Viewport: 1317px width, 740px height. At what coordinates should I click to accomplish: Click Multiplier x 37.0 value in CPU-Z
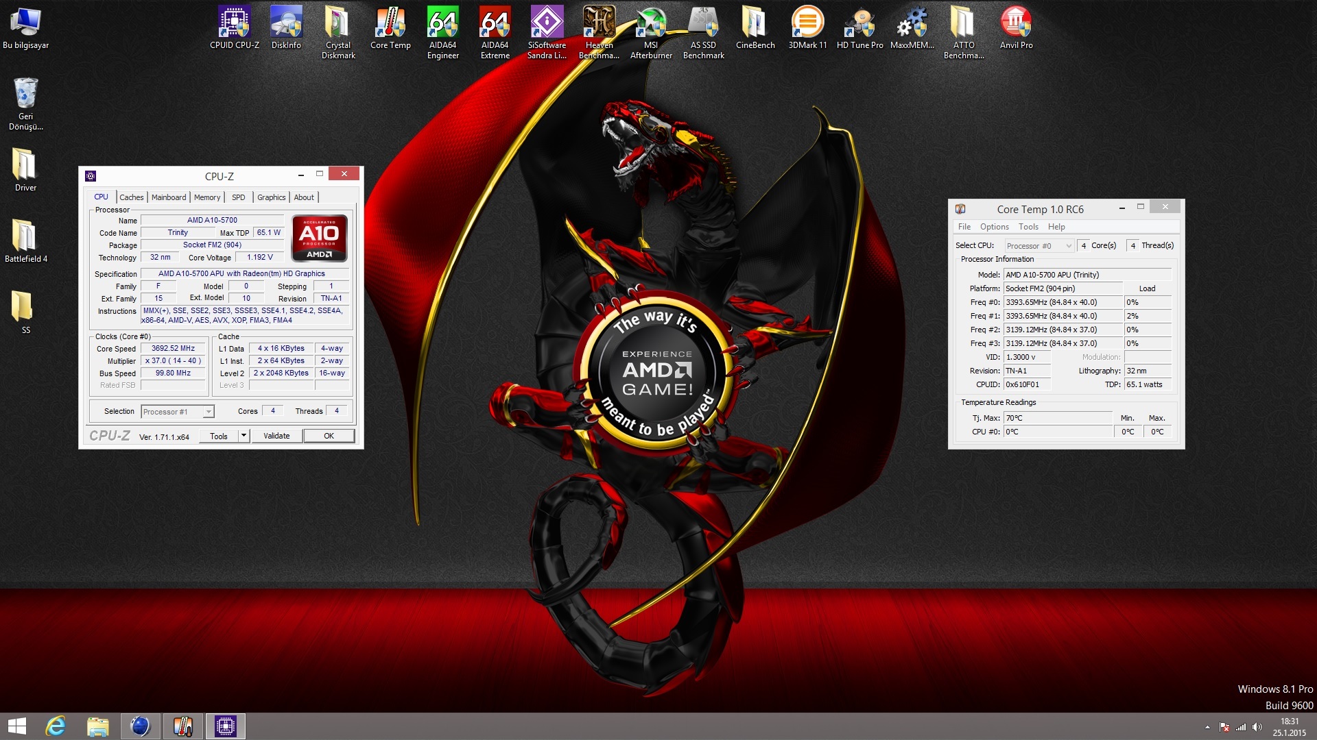click(173, 360)
